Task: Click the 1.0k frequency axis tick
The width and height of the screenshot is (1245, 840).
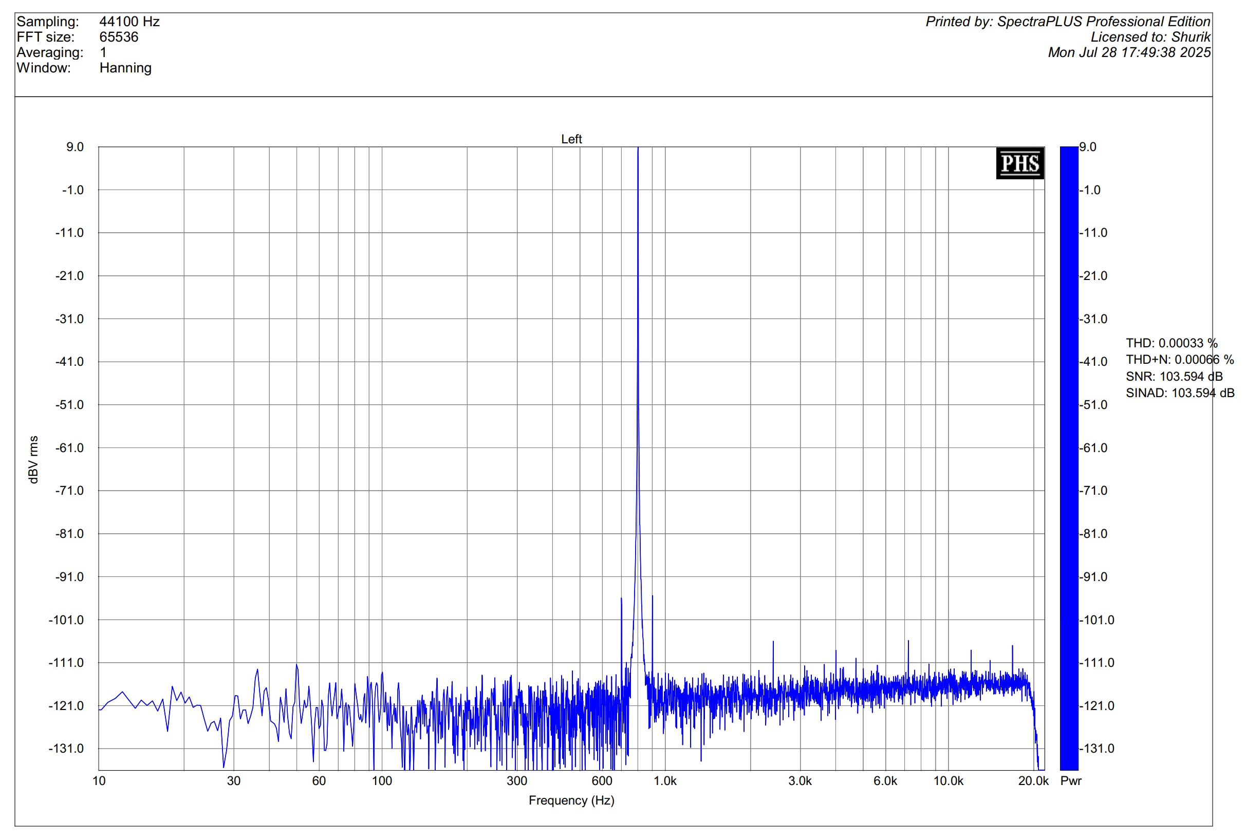Action: 665,781
